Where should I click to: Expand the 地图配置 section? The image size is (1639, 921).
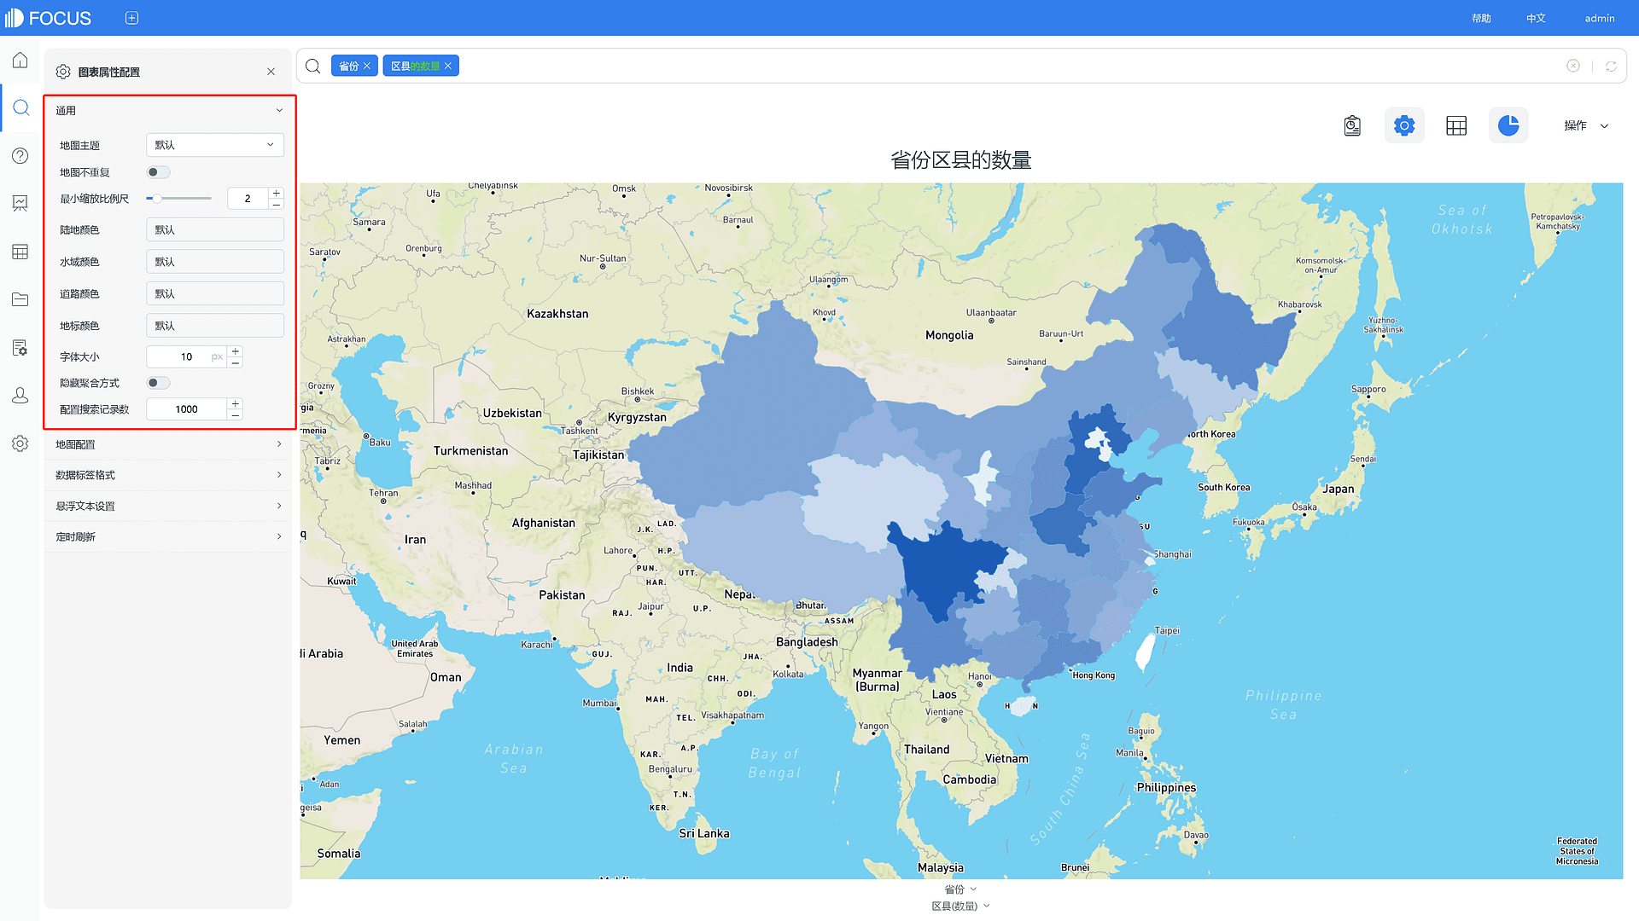pos(167,443)
